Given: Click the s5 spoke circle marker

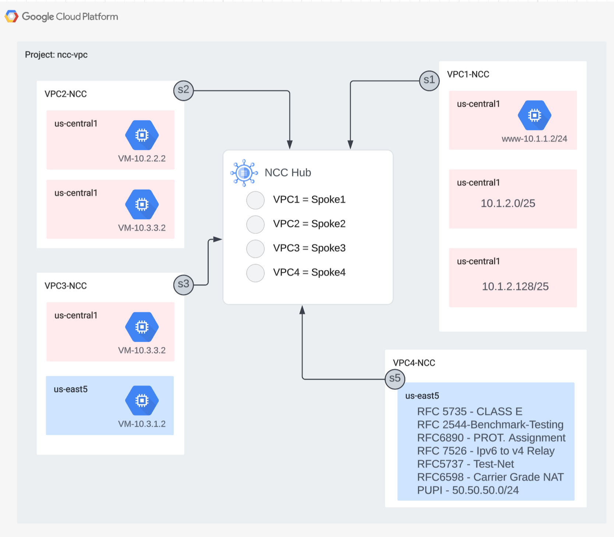Looking at the screenshot, I should [395, 379].
